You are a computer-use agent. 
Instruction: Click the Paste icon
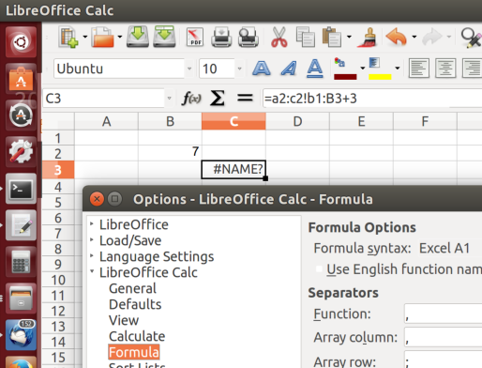[x=332, y=38]
